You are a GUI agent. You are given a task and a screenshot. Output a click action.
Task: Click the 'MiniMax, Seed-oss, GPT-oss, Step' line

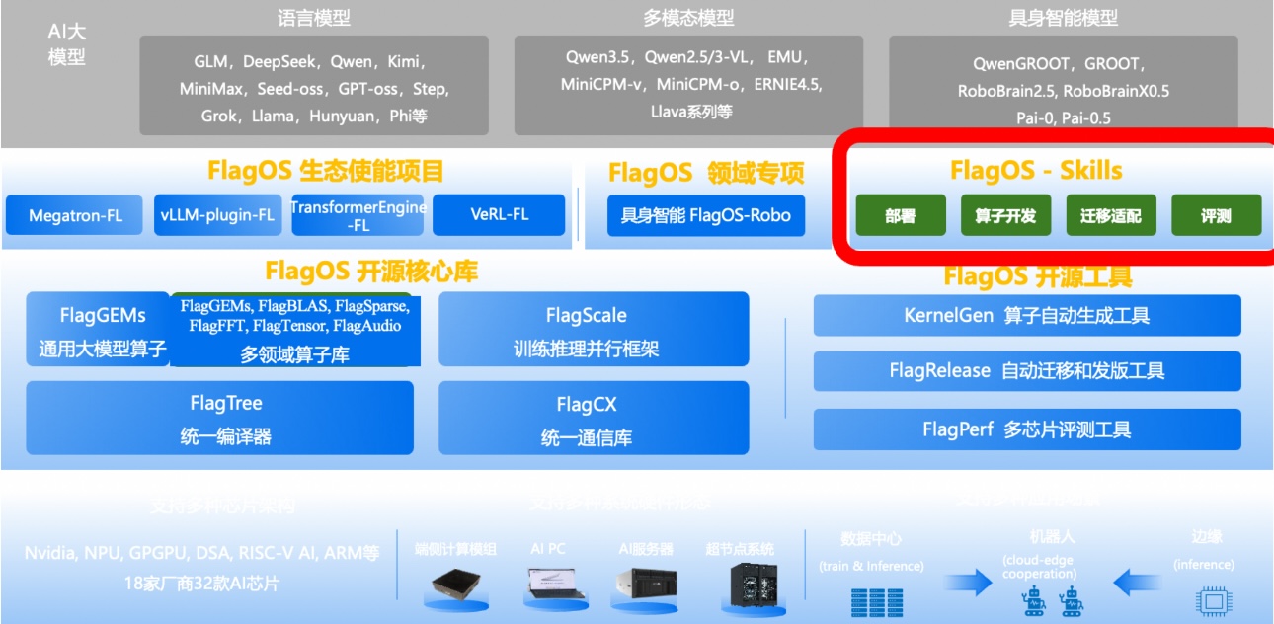[x=314, y=89]
